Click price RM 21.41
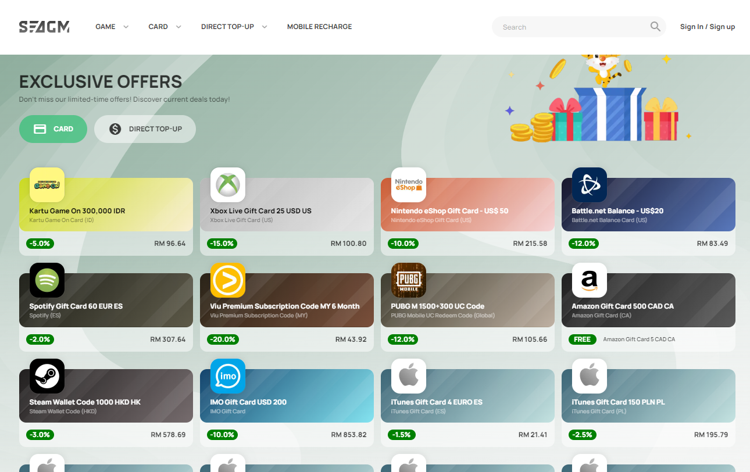750x472 pixels. (533, 435)
